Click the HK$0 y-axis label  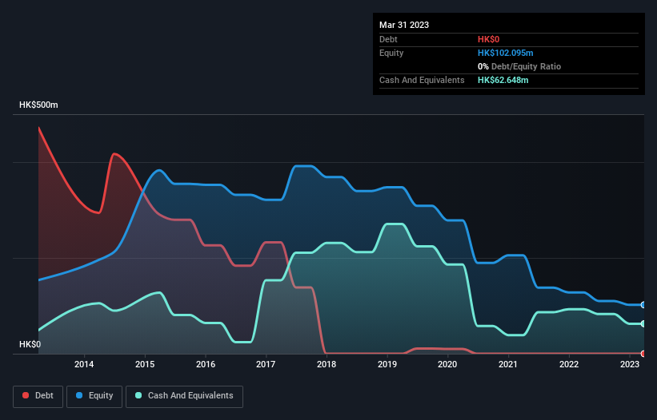tap(30, 344)
